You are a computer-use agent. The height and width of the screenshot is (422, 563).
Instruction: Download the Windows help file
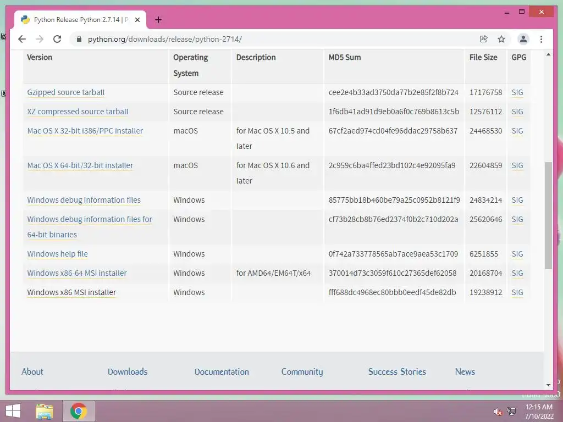(57, 254)
